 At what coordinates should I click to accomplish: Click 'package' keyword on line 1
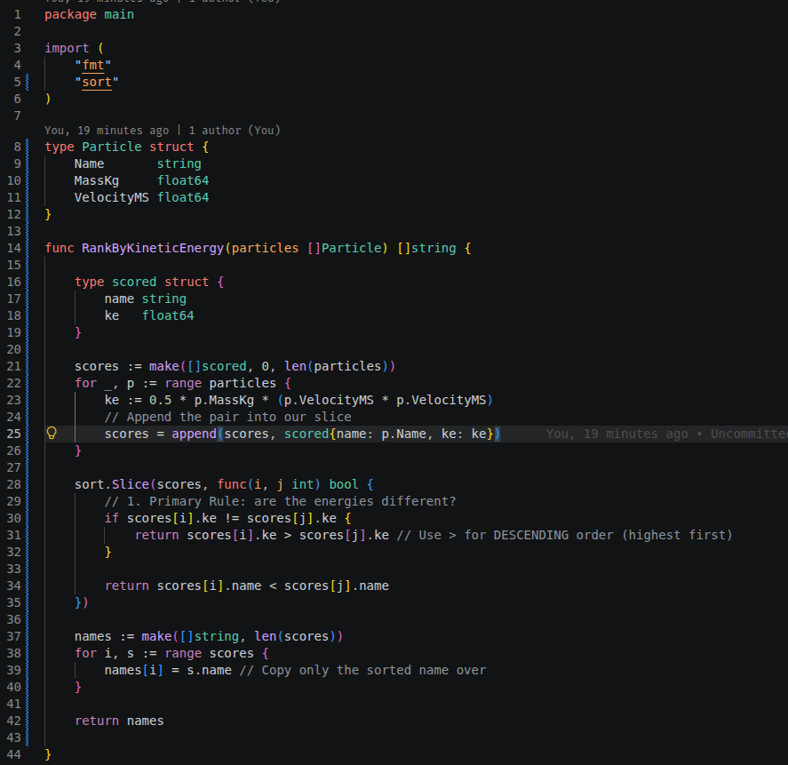pyautogui.click(x=70, y=14)
